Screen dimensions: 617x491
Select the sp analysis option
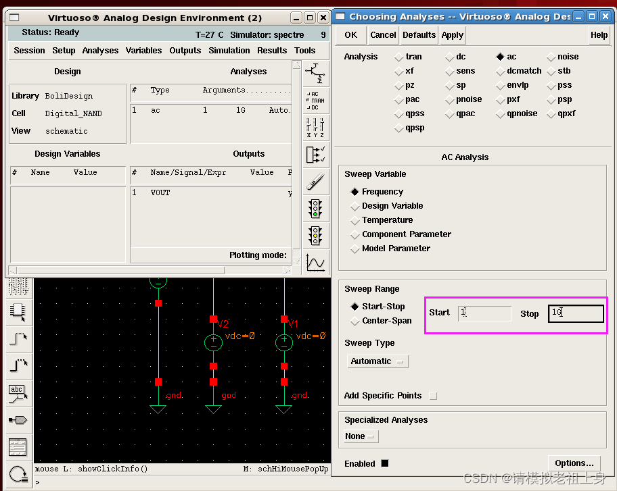point(456,85)
